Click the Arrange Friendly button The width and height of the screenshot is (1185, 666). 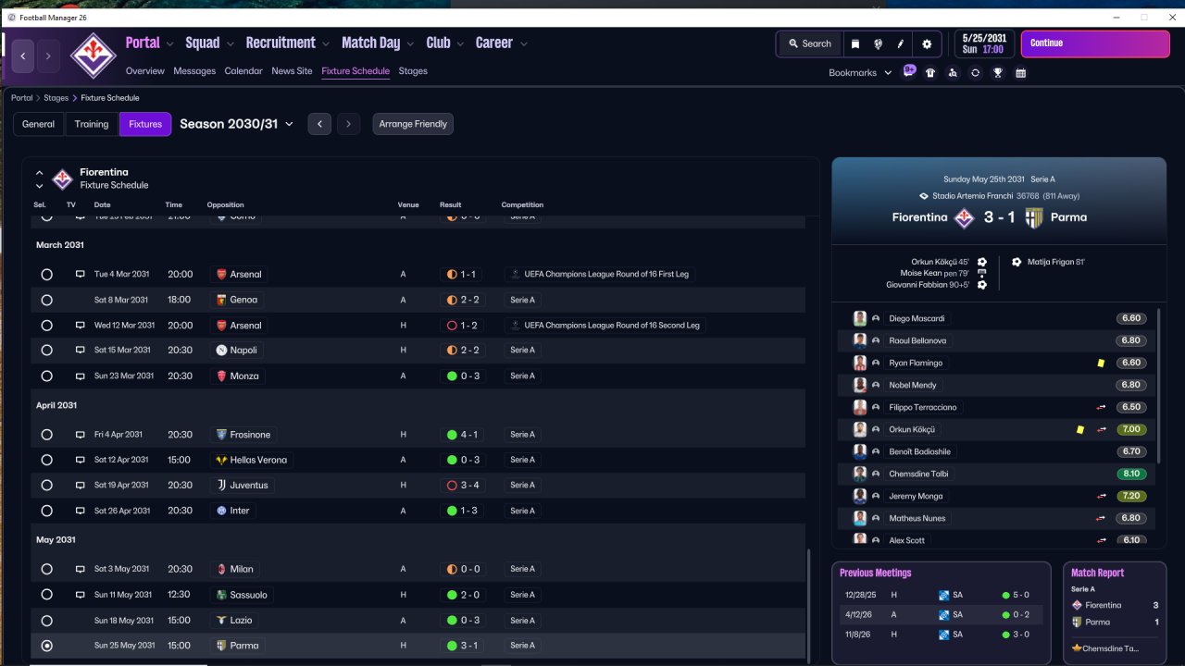point(413,124)
